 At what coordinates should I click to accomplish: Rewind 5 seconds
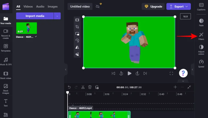tap(121, 73)
